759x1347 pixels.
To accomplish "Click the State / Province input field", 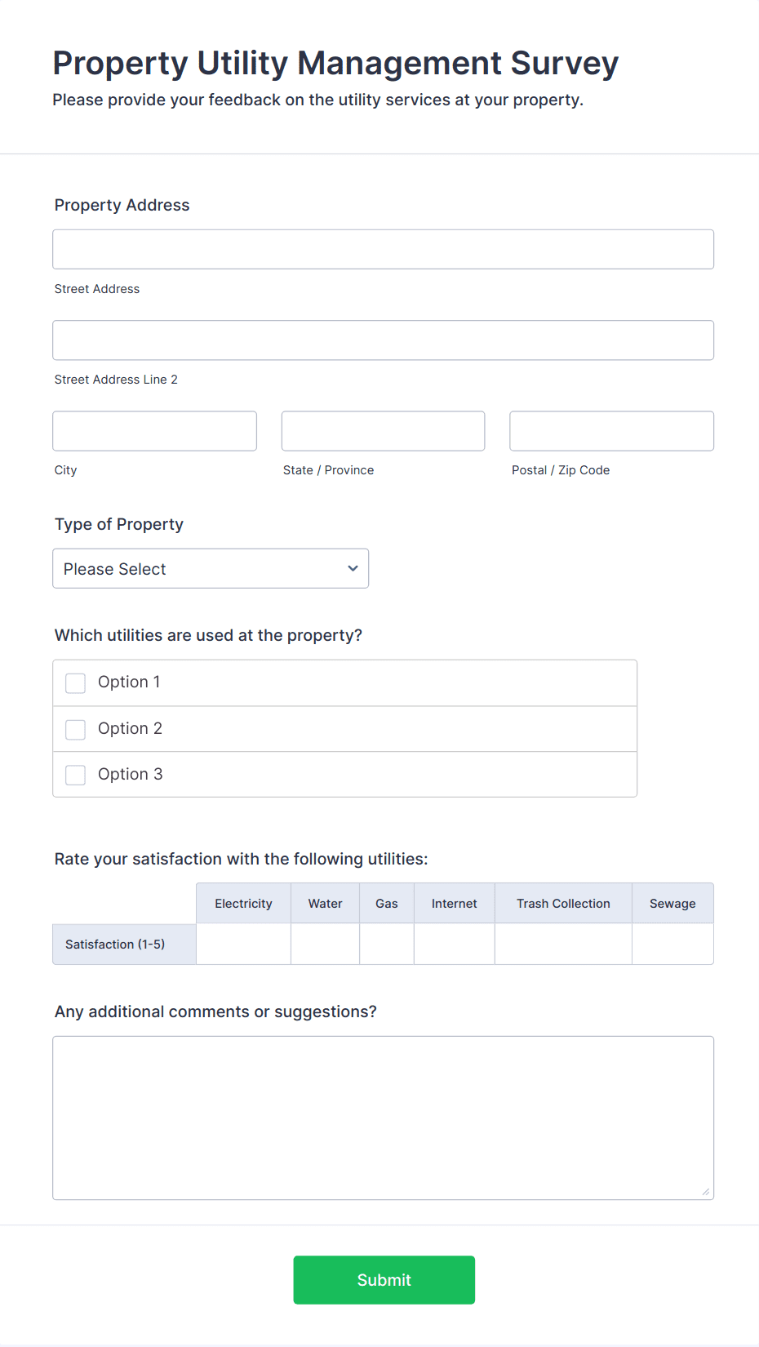I will (383, 430).
